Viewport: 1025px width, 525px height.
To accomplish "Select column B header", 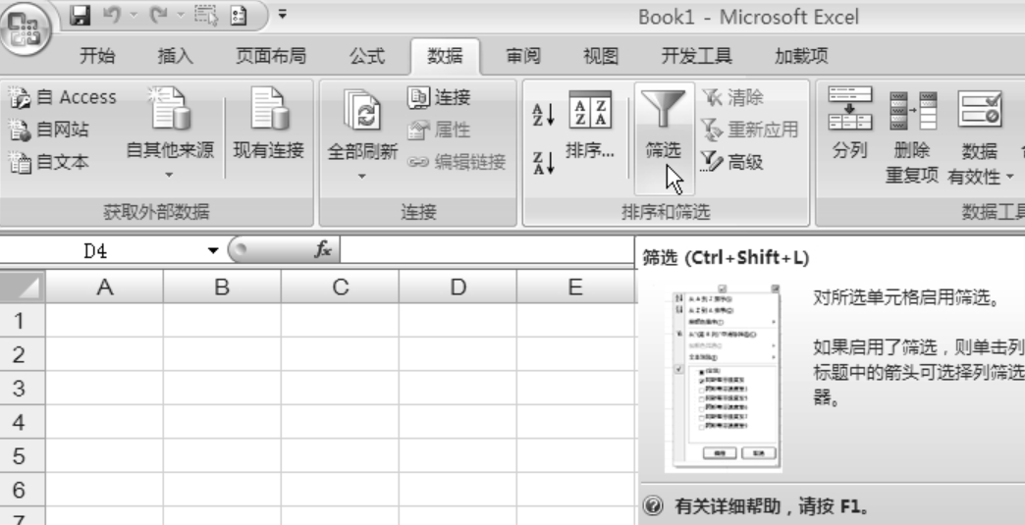I will point(222,287).
